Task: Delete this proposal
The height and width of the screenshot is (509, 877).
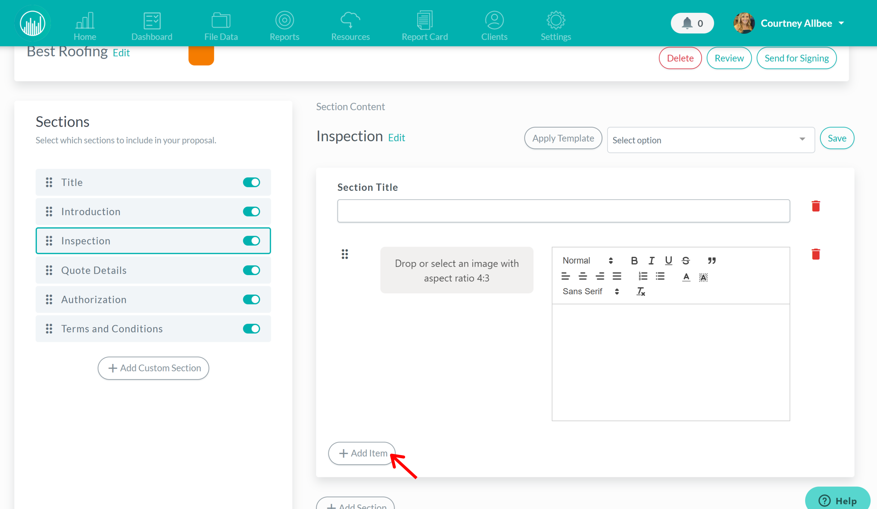Action: click(680, 58)
